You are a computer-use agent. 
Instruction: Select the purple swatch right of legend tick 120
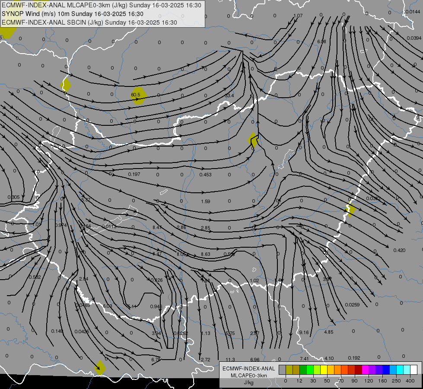pyautogui.click(x=372, y=370)
